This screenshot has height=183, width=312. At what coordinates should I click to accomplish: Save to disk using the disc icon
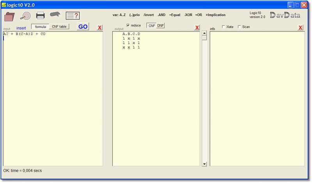coord(25,16)
